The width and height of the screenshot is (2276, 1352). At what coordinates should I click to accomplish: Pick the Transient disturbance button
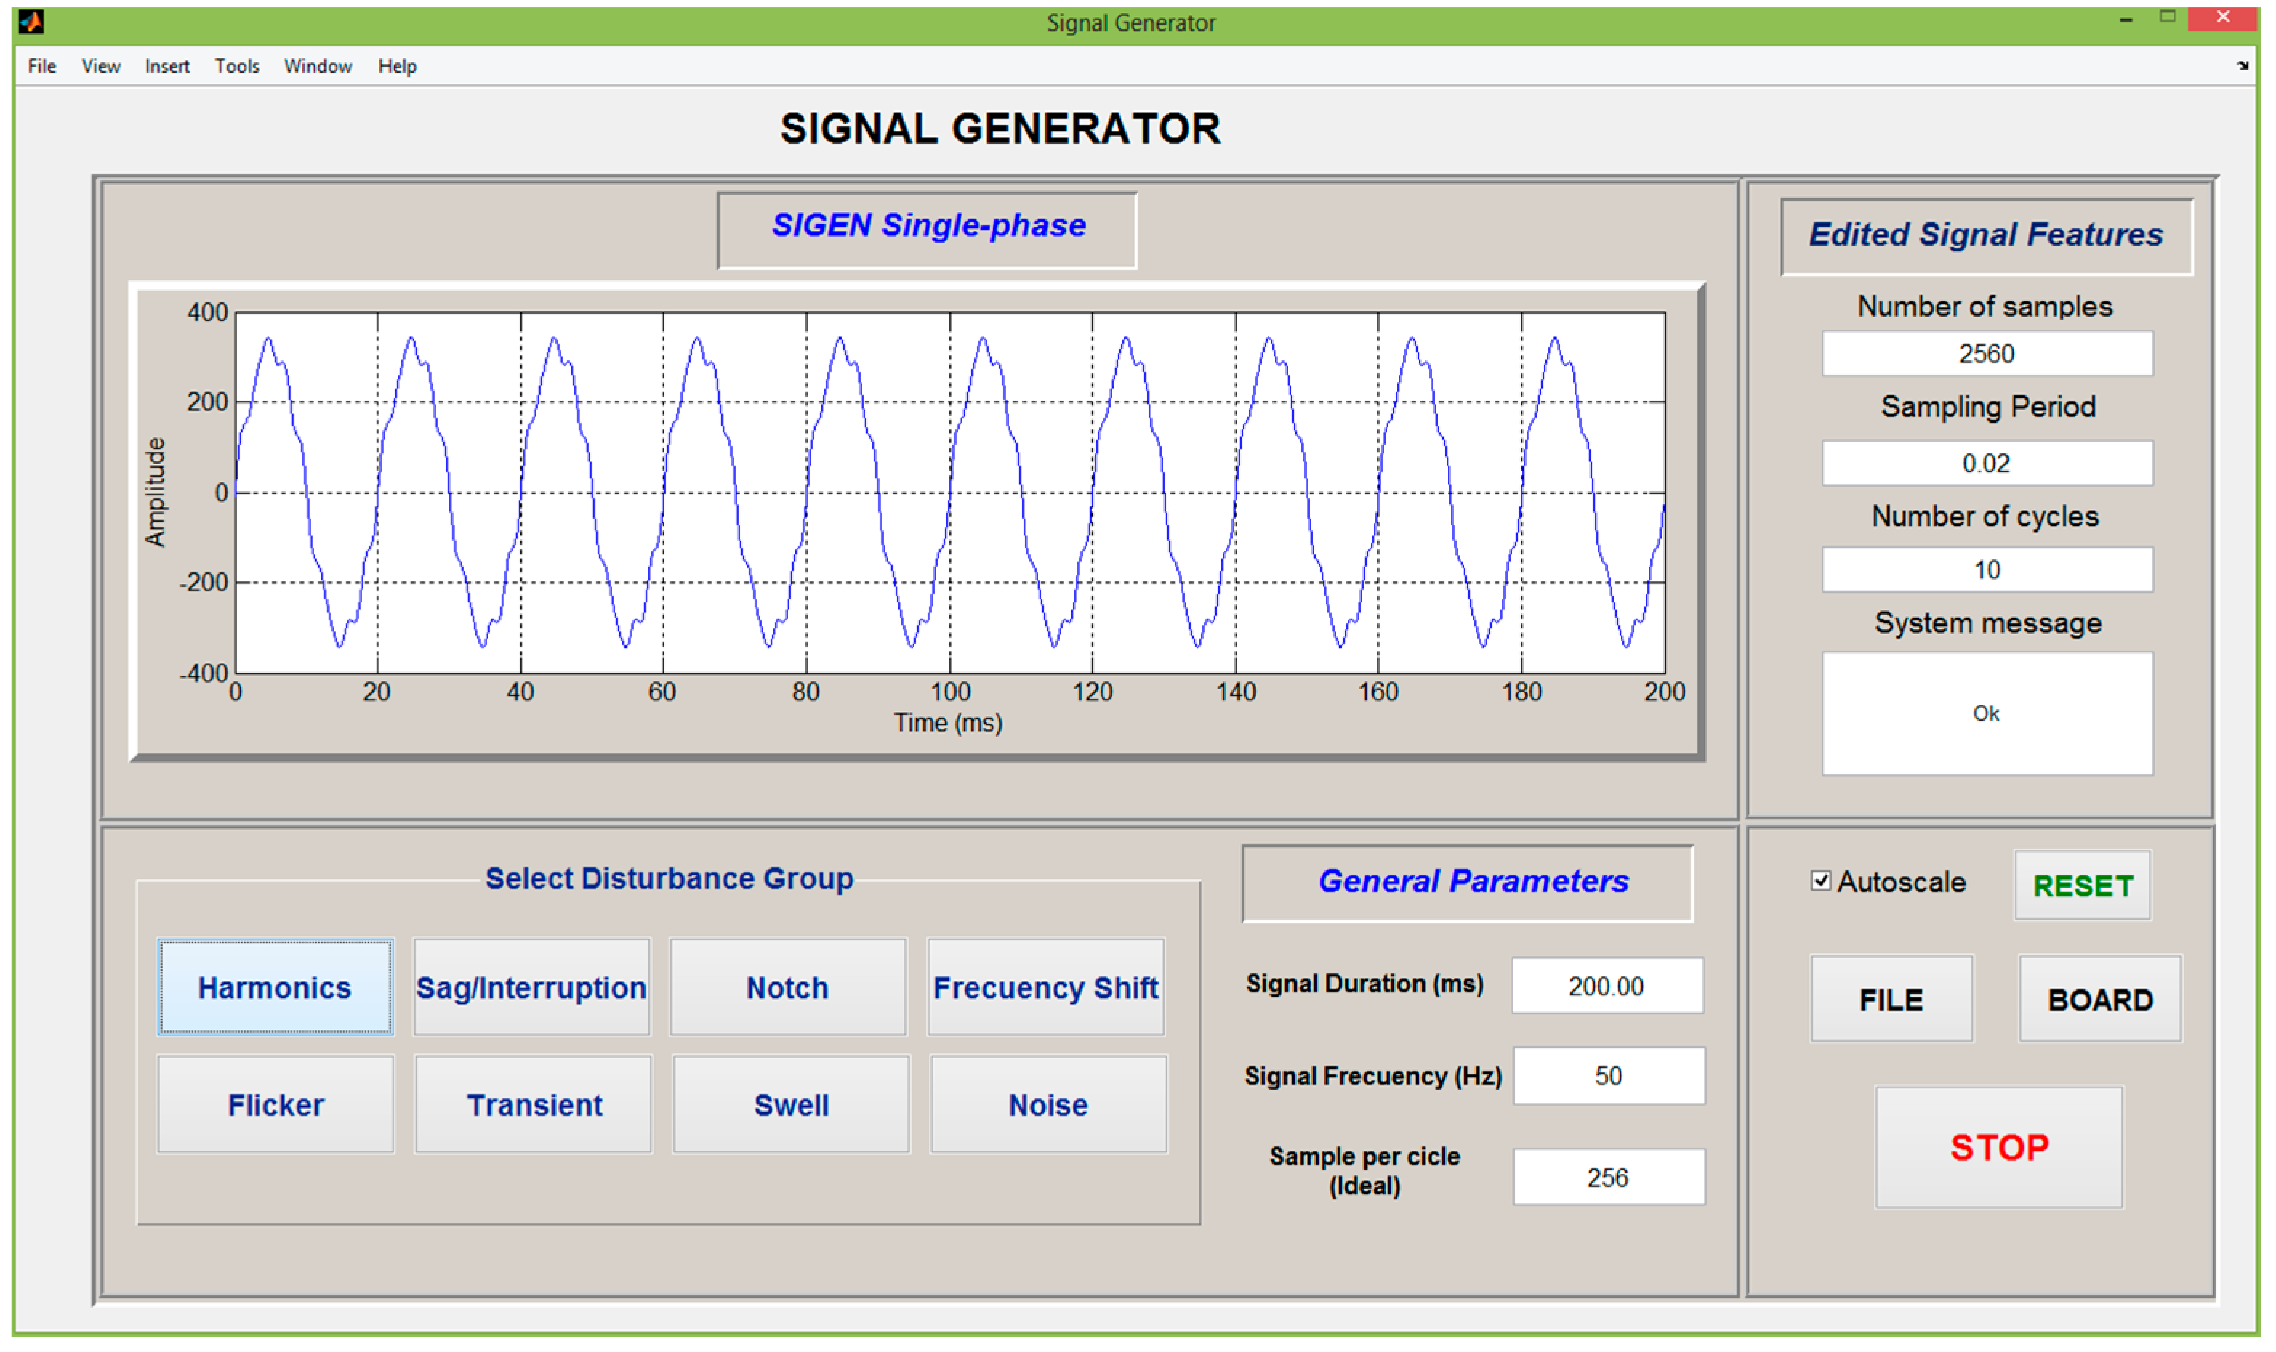pos(534,1105)
